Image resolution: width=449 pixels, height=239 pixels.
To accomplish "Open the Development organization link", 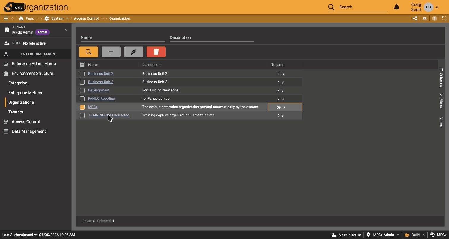I will 99,90.
